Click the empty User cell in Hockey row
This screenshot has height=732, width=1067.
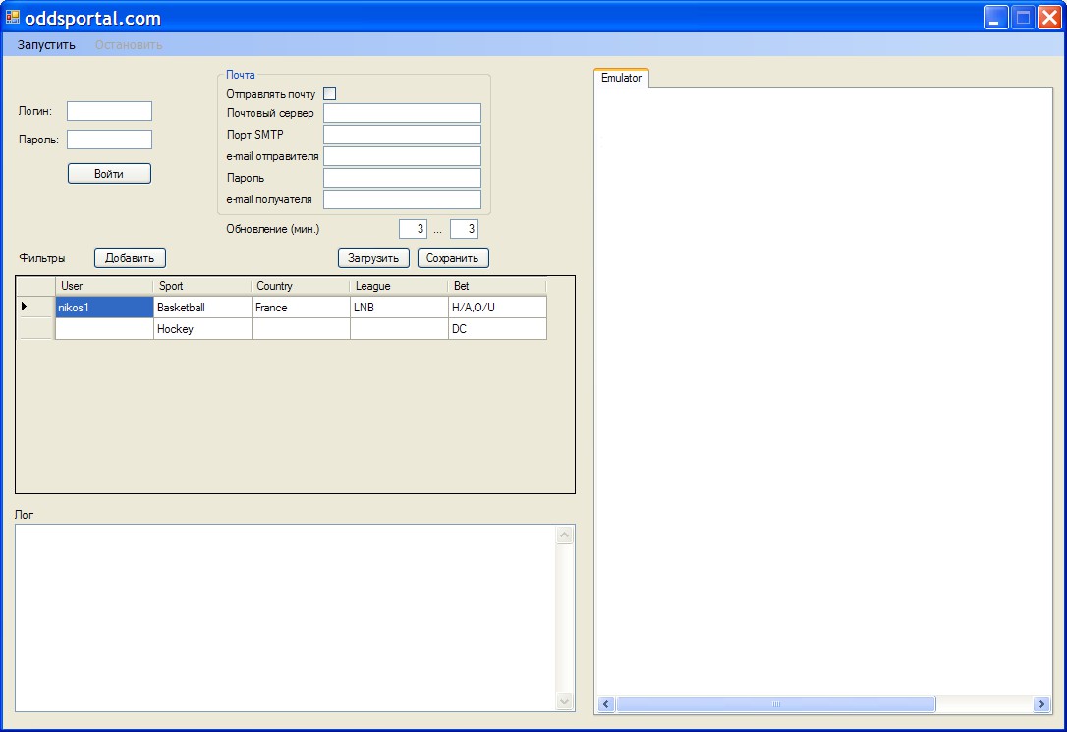[x=104, y=328]
